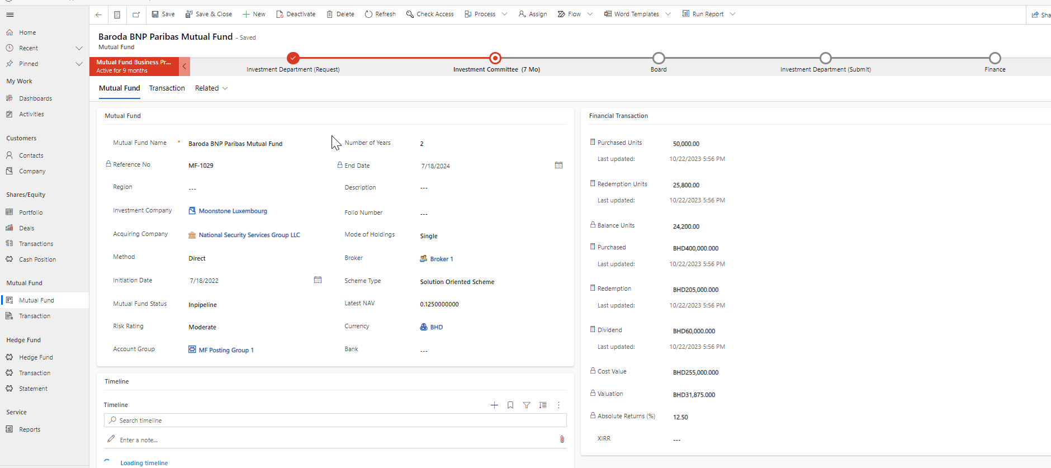Click the timeline bookmark icon
The image size is (1051, 468).
pos(510,405)
